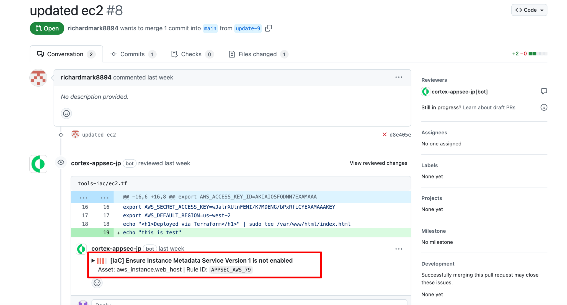This screenshot has width=567, height=305.
Task: Click View reviewed changes
Action: click(378, 163)
